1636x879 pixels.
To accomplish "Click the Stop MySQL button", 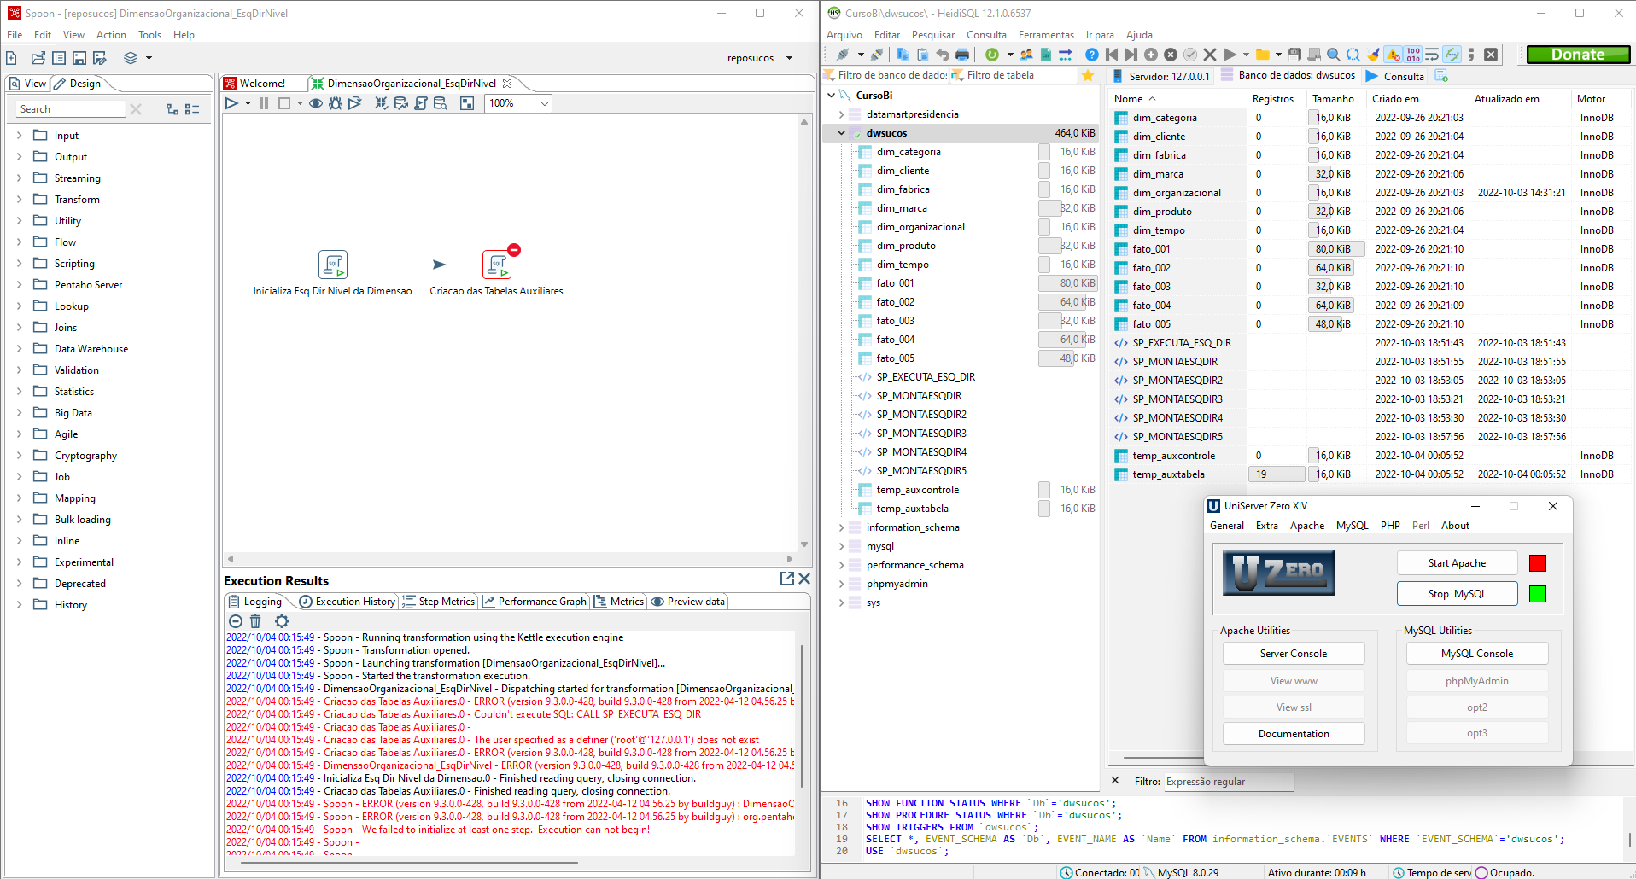I will 1457,594.
